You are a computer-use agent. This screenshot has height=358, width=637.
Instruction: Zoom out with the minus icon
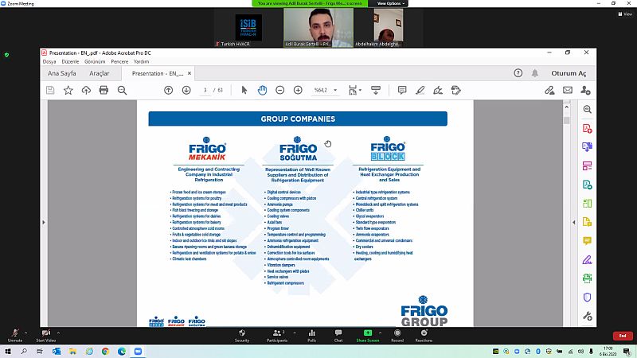click(280, 90)
